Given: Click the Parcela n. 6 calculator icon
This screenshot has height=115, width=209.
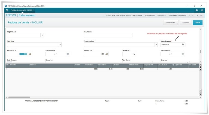Looking at the screenshot, I should point(107,54).
